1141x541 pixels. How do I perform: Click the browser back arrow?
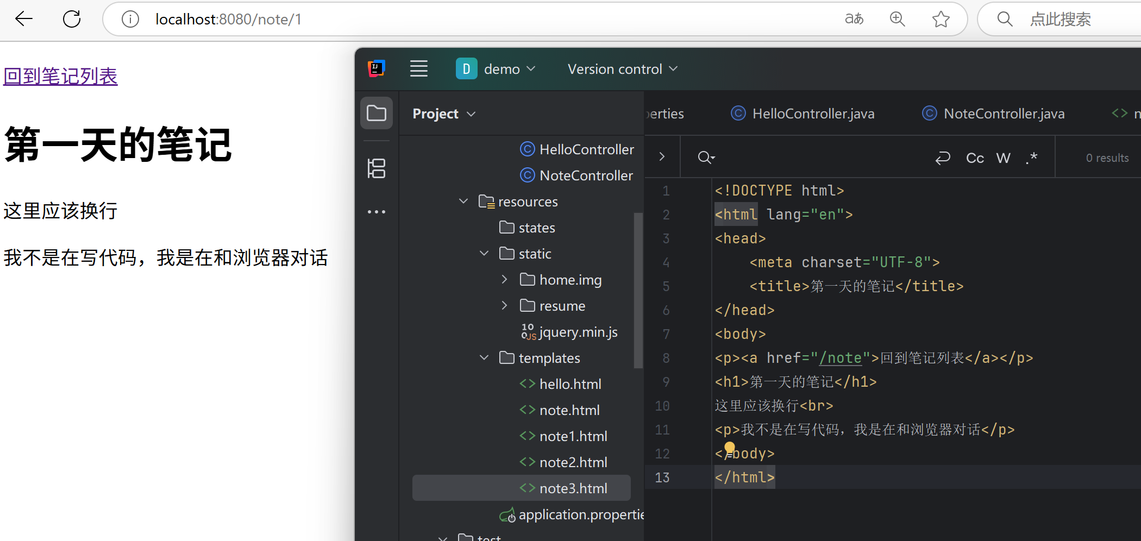(x=24, y=19)
